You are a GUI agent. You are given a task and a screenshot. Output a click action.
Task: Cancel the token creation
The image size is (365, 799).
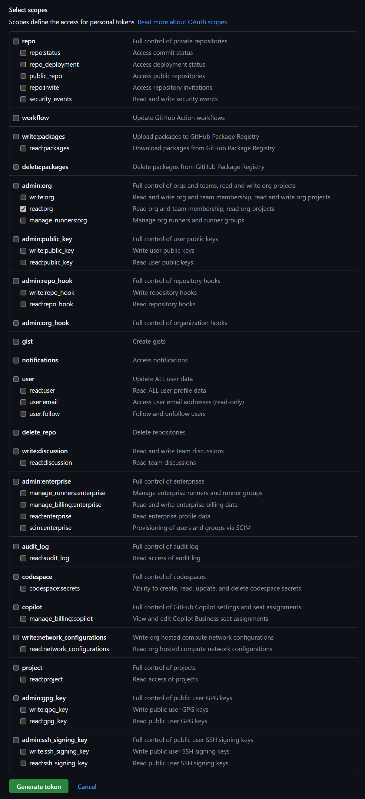pyautogui.click(x=87, y=787)
